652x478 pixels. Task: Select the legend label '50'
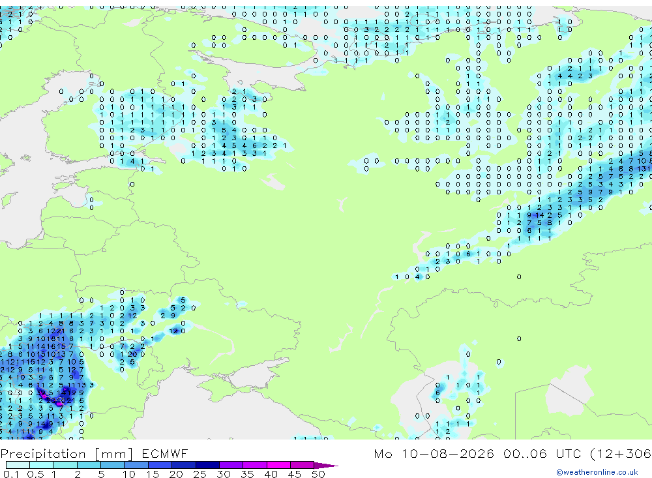click(318, 474)
